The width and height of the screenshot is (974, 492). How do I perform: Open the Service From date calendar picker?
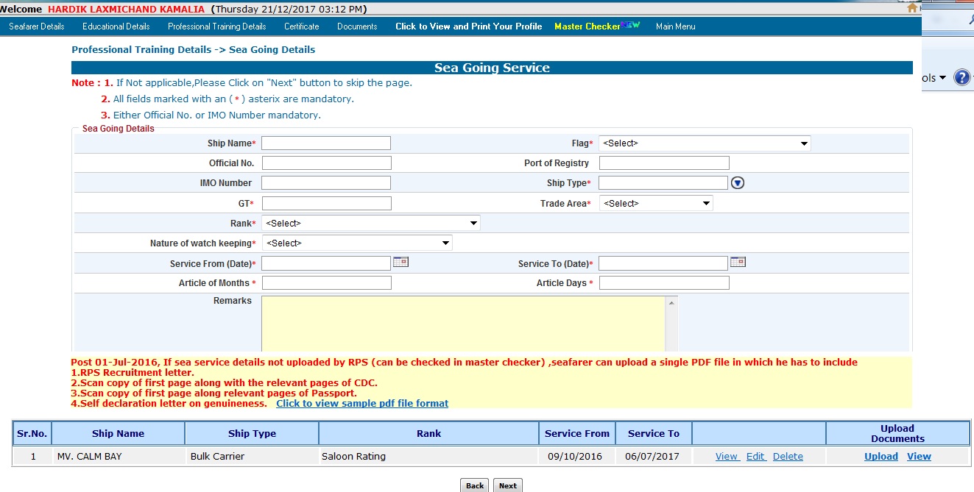pos(400,262)
